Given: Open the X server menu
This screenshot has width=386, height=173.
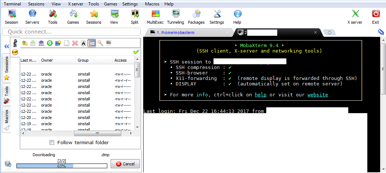Looking at the screenshot, I should click(75, 4).
